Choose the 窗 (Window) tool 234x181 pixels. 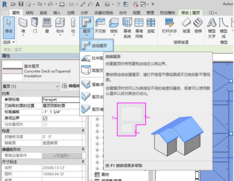point(47,25)
